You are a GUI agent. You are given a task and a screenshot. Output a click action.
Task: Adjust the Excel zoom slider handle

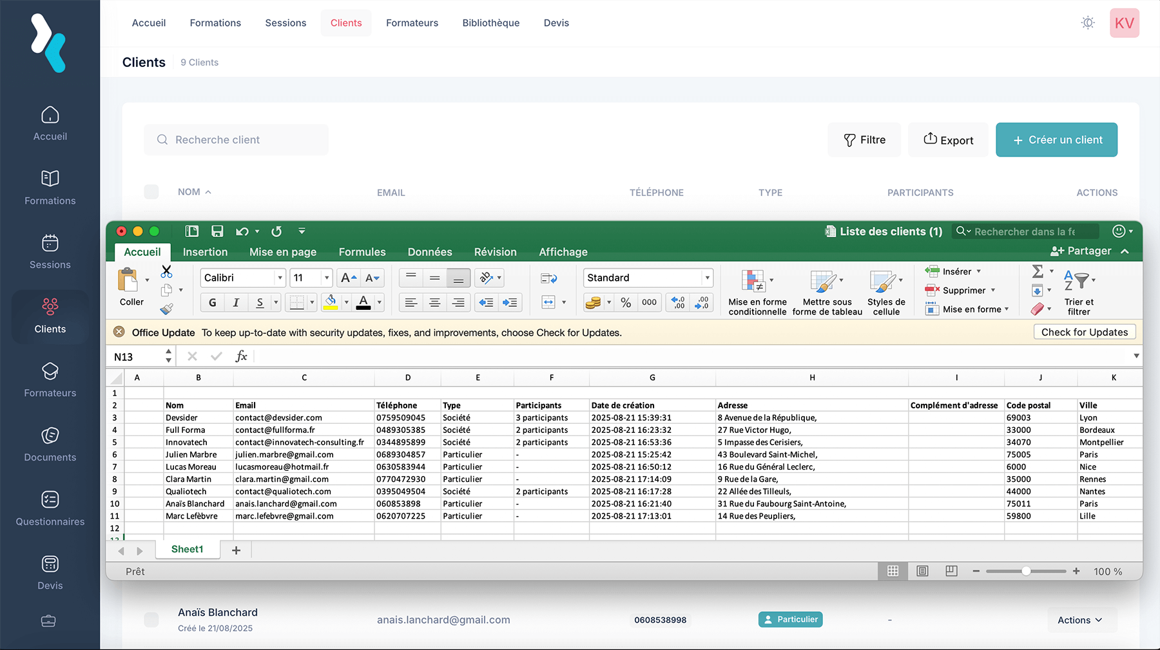[x=1025, y=571]
